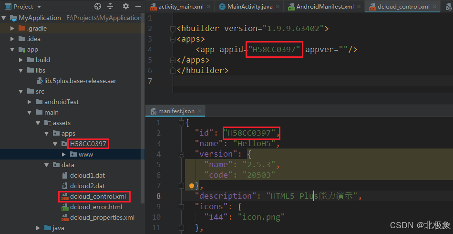The height and width of the screenshot is (234, 453).
Task: Collapse the MyApplication root node
Action: pyautogui.click(x=4, y=18)
